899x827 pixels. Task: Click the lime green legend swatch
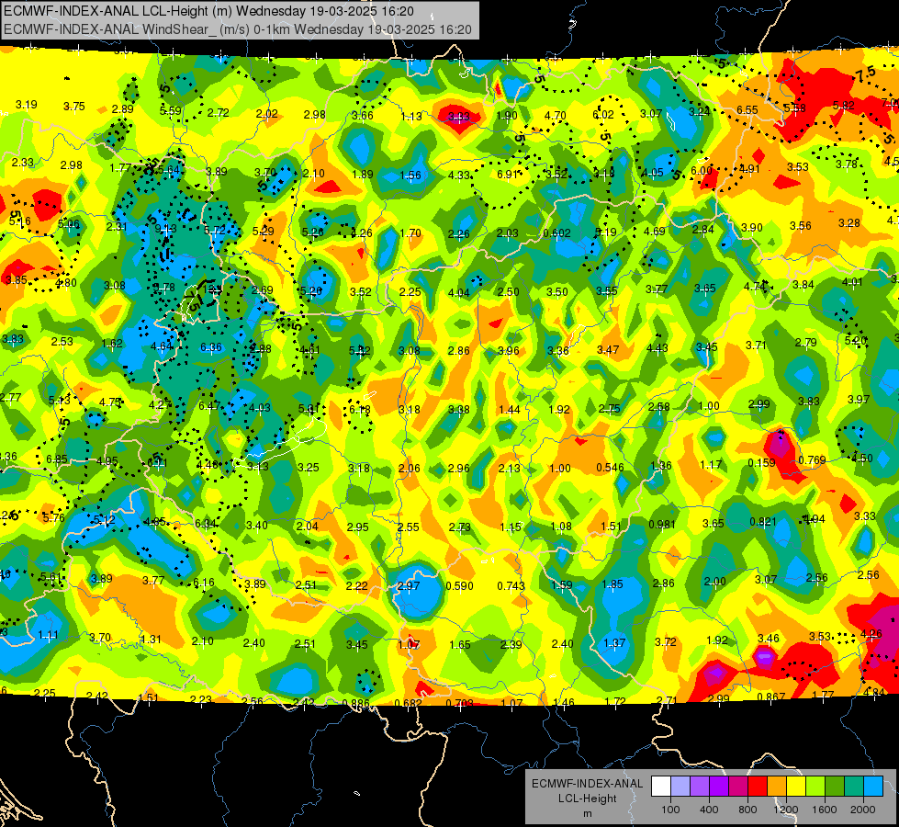pos(815,787)
